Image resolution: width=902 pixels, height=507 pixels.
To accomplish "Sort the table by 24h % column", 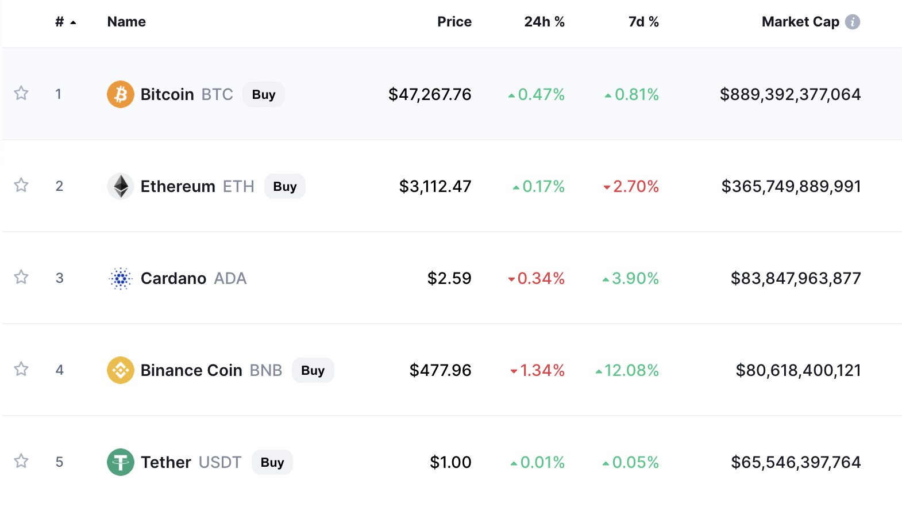I will tap(544, 22).
